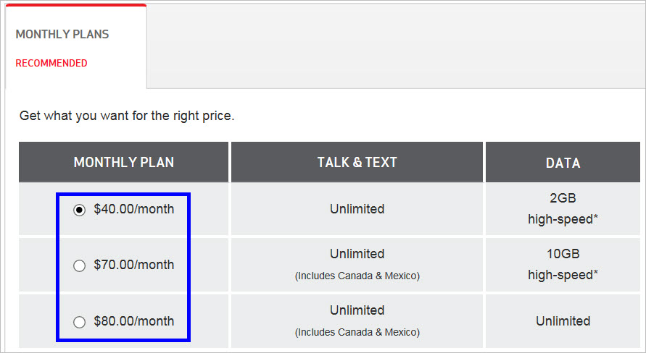Click Unlimited talk & text heading in $80 row

point(357,310)
